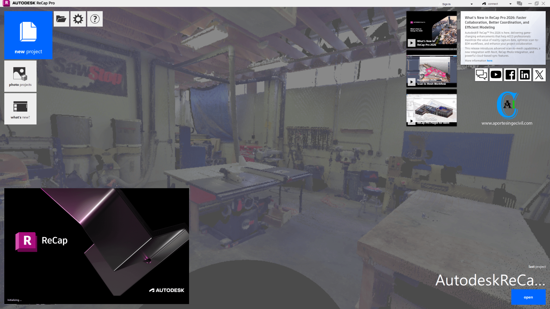Open the community feedback chat icon
The height and width of the screenshot is (309, 550).
[481, 75]
